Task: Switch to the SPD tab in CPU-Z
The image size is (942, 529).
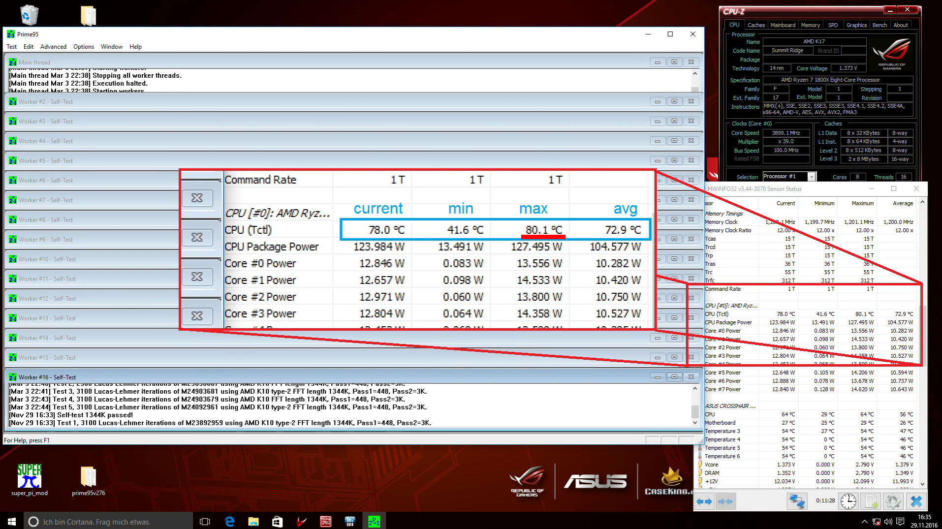Action: [833, 25]
